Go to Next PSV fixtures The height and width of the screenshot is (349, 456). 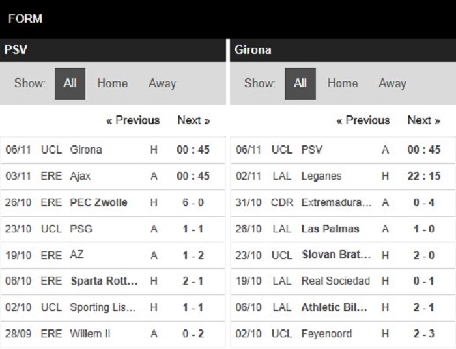point(193,120)
